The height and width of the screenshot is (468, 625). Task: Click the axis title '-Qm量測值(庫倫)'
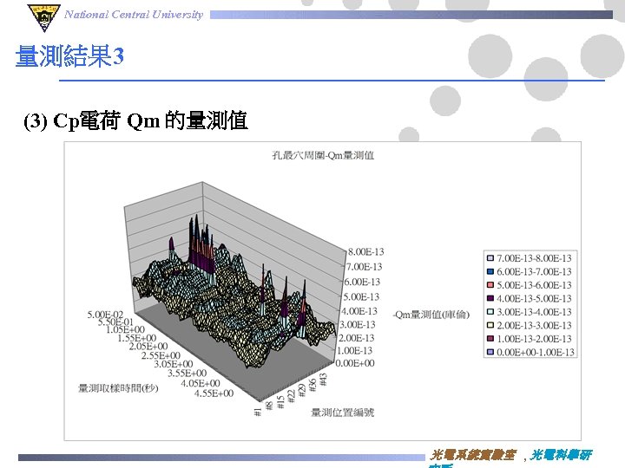[x=431, y=315]
